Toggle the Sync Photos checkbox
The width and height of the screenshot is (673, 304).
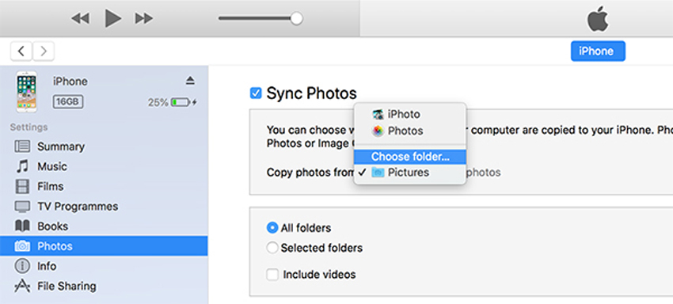click(256, 93)
